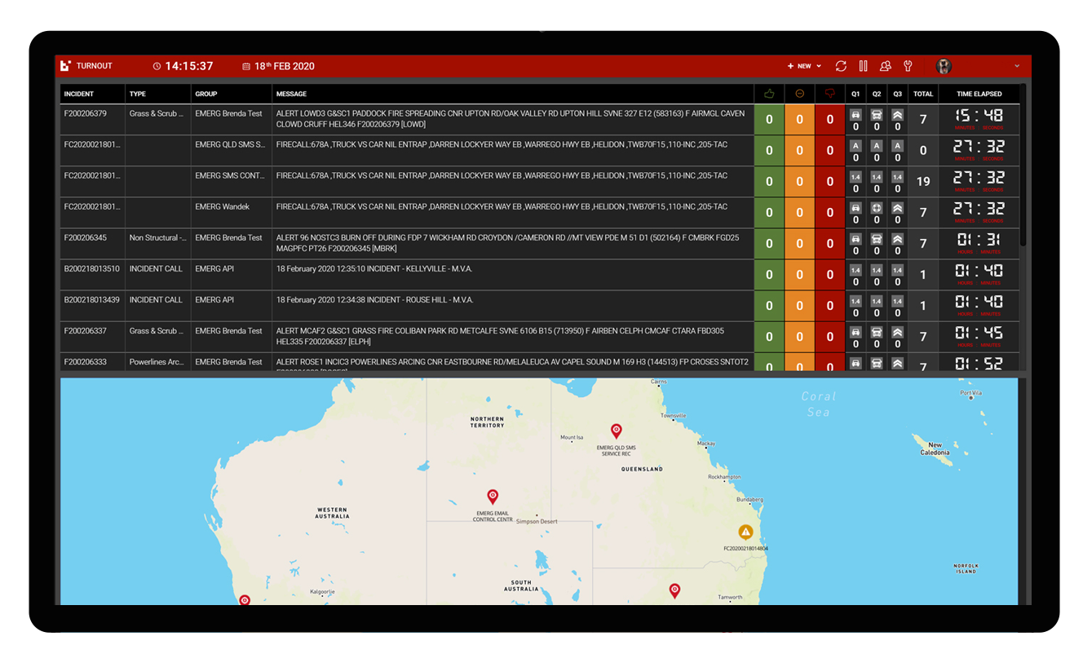Pause updates with the pause icon
Screen dimensions: 1083x654
(x=863, y=66)
